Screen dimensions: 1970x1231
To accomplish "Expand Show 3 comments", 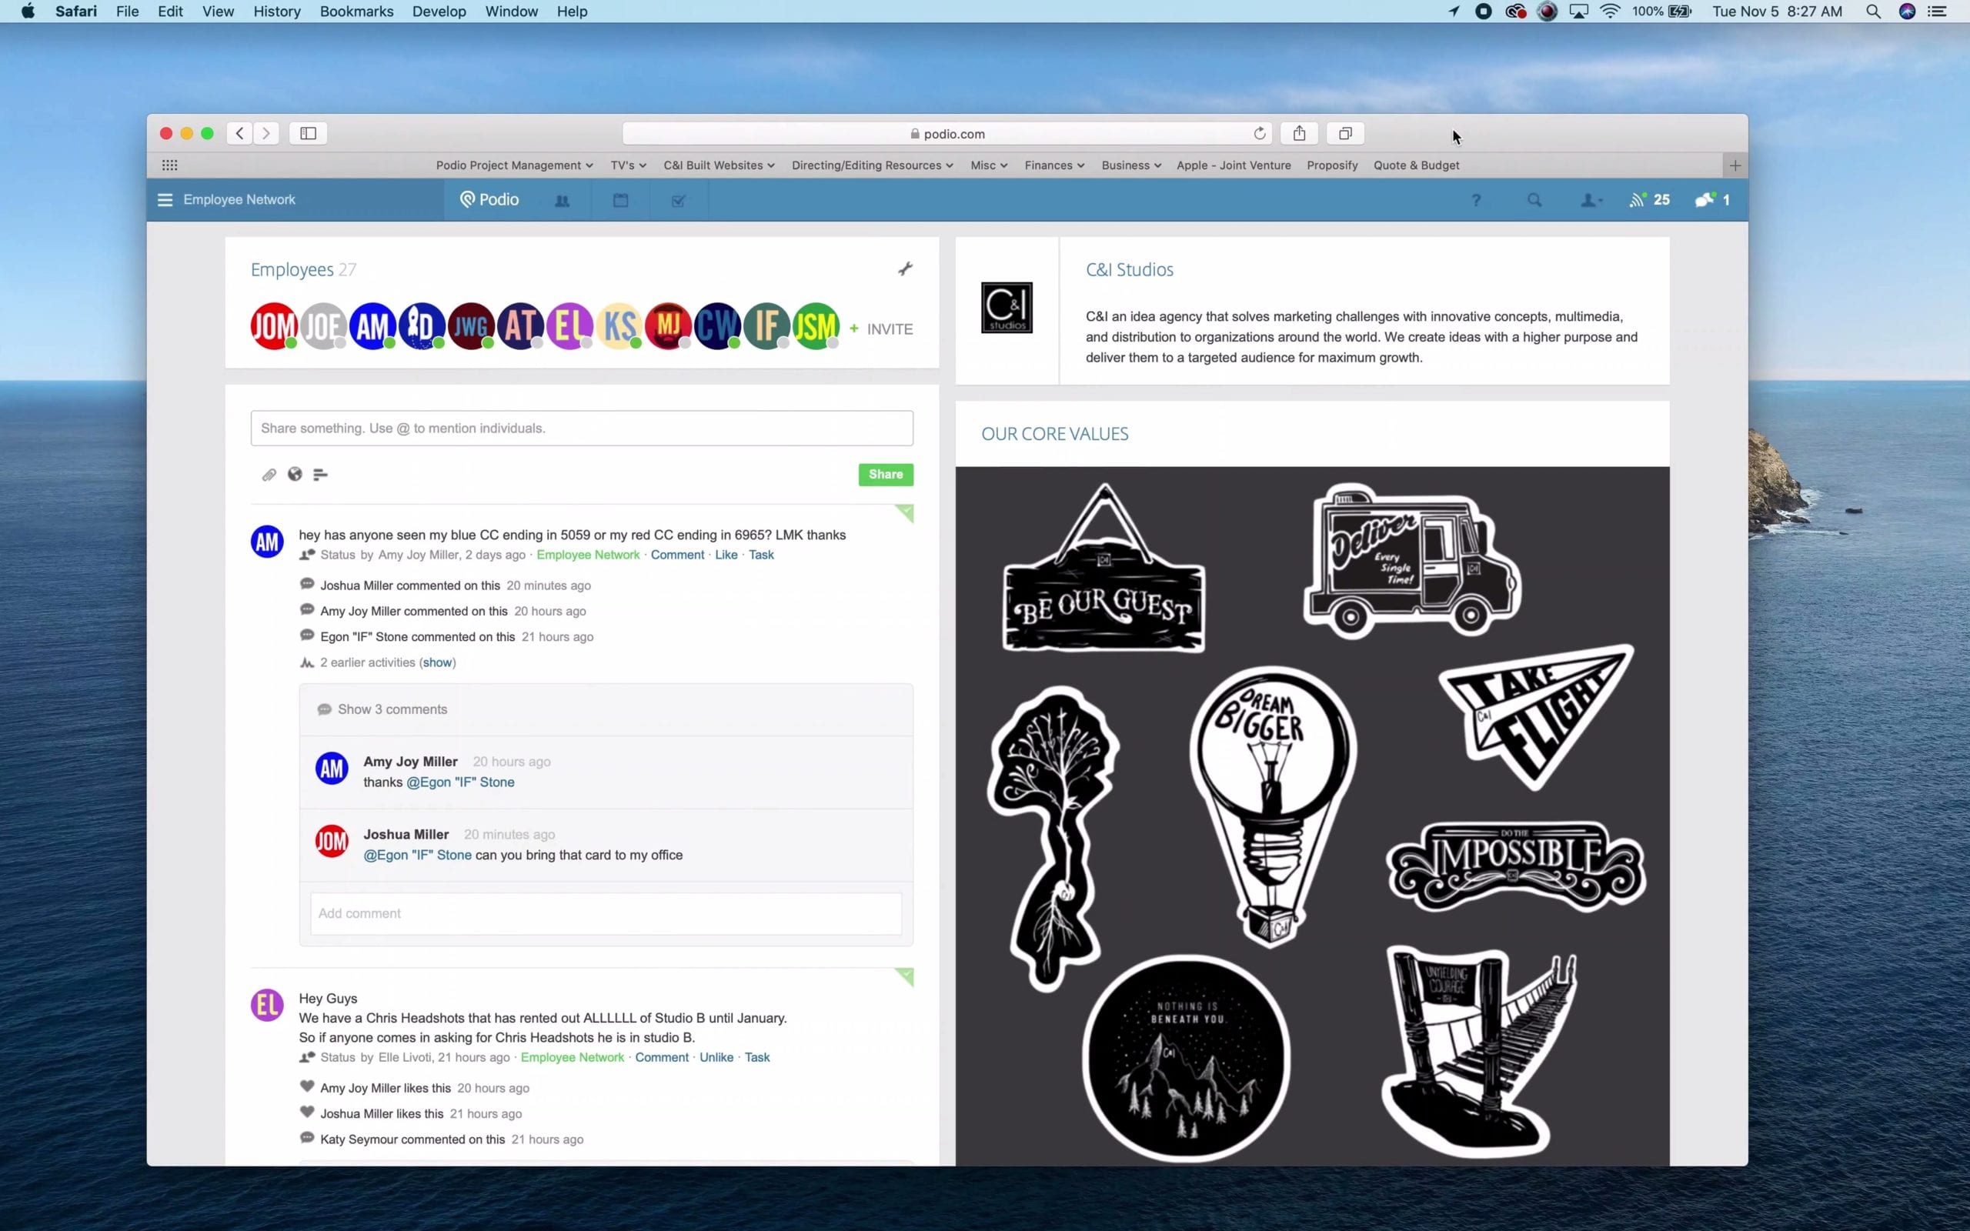I will click(392, 709).
